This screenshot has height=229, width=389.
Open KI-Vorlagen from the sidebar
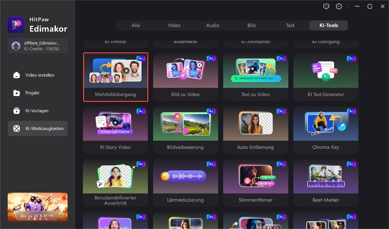pyautogui.click(x=38, y=111)
